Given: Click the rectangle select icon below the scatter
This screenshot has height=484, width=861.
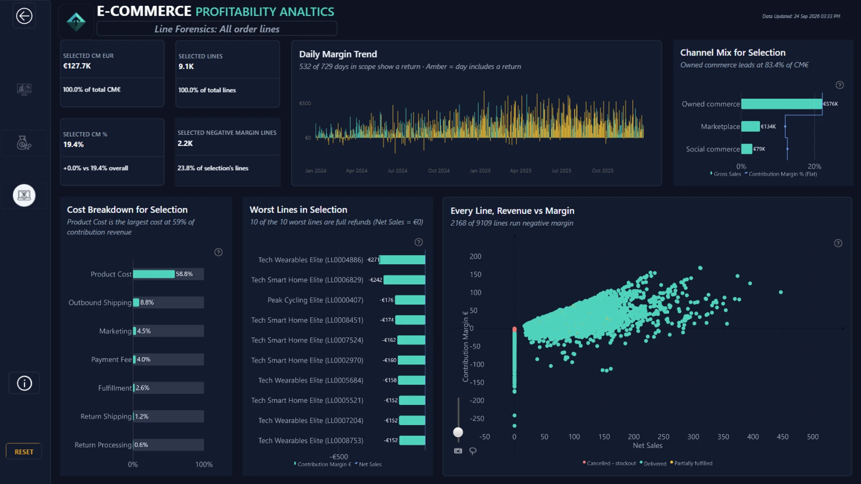Looking at the screenshot, I should pos(458,451).
